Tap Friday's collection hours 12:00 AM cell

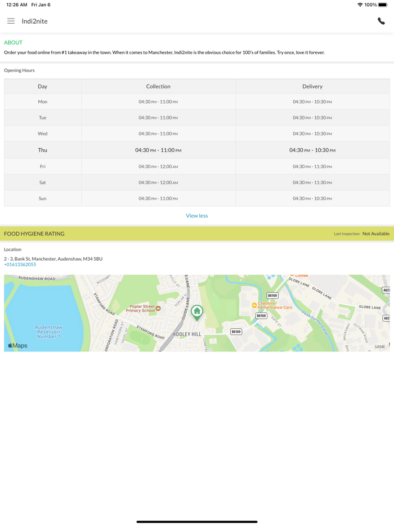(x=158, y=166)
